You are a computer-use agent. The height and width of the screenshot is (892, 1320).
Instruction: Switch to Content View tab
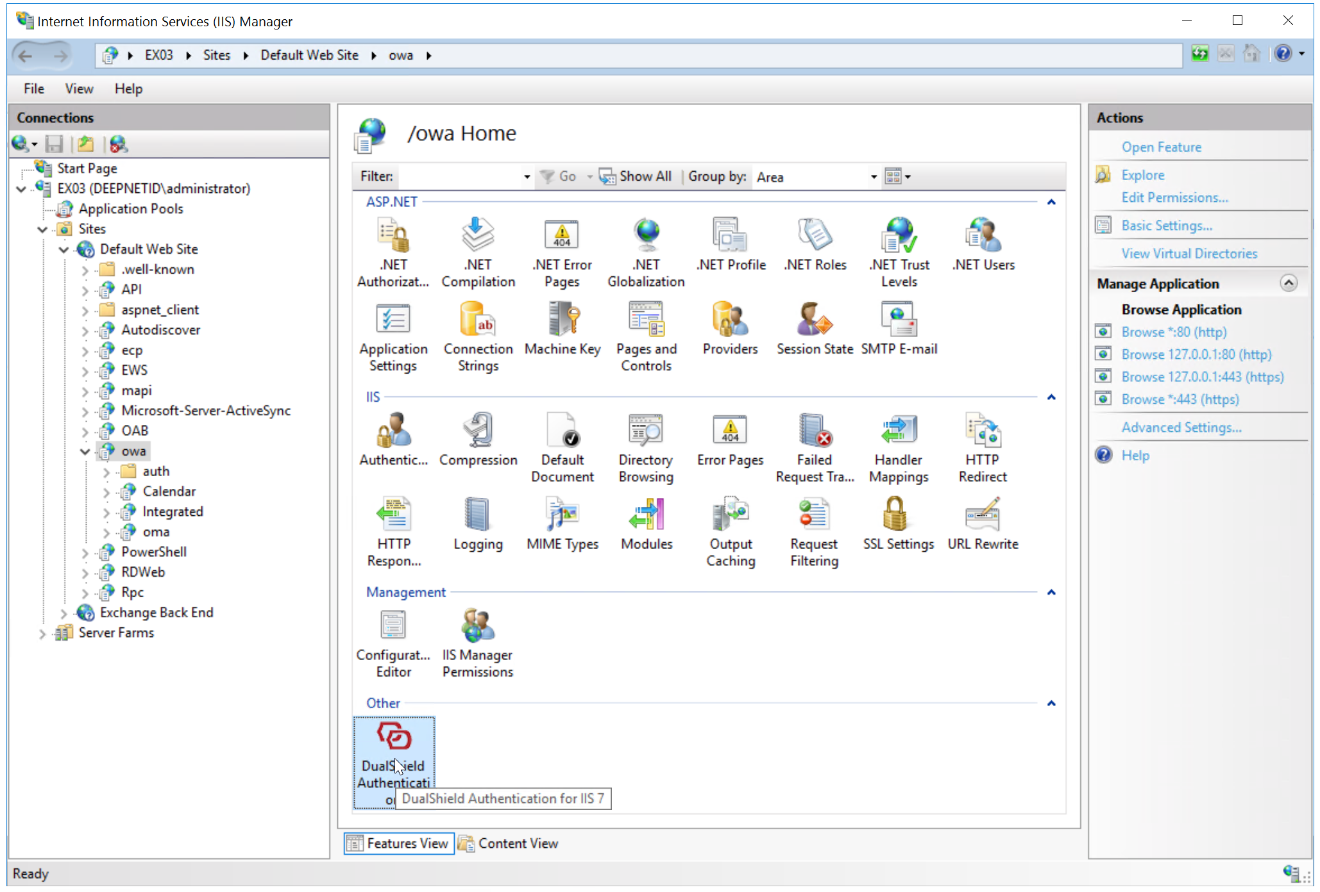pyautogui.click(x=509, y=843)
